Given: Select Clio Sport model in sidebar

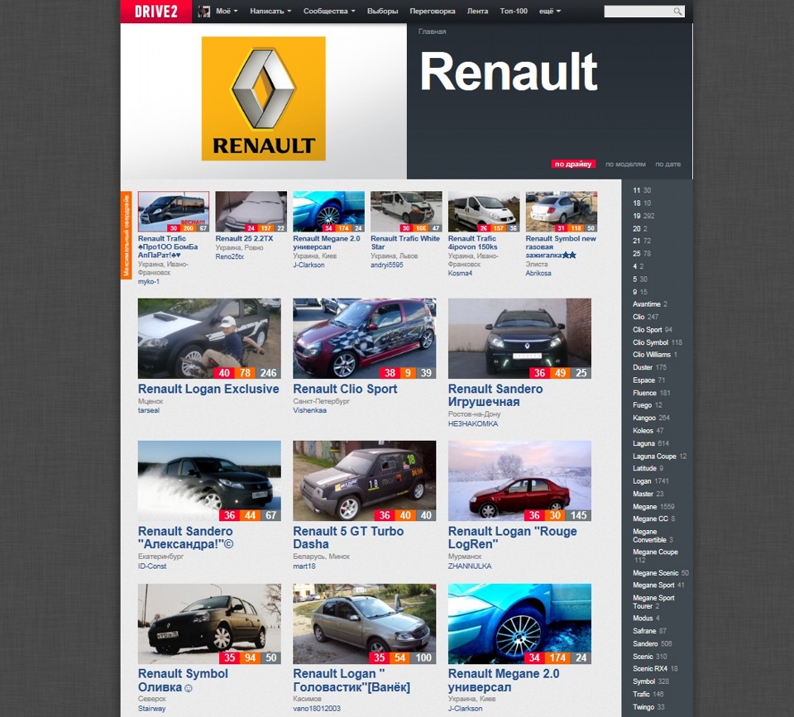Looking at the screenshot, I should tap(648, 330).
